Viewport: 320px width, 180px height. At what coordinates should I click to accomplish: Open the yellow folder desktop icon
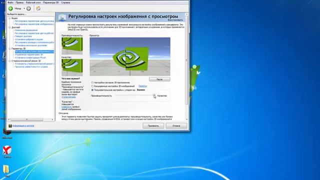point(6,169)
